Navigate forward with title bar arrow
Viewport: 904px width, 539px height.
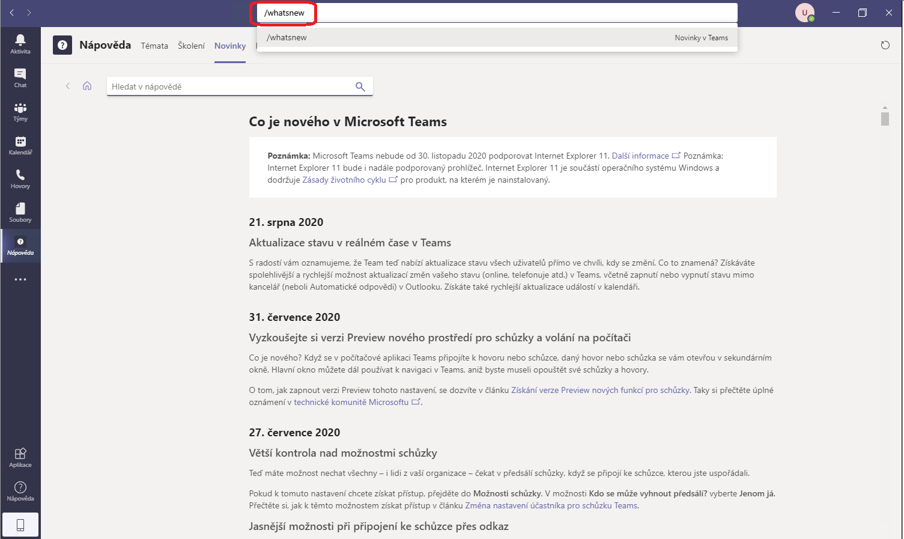point(29,13)
